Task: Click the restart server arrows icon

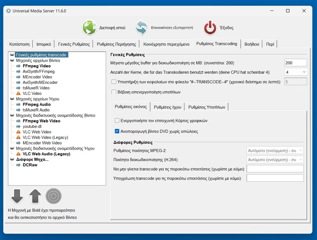Action: (141, 28)
